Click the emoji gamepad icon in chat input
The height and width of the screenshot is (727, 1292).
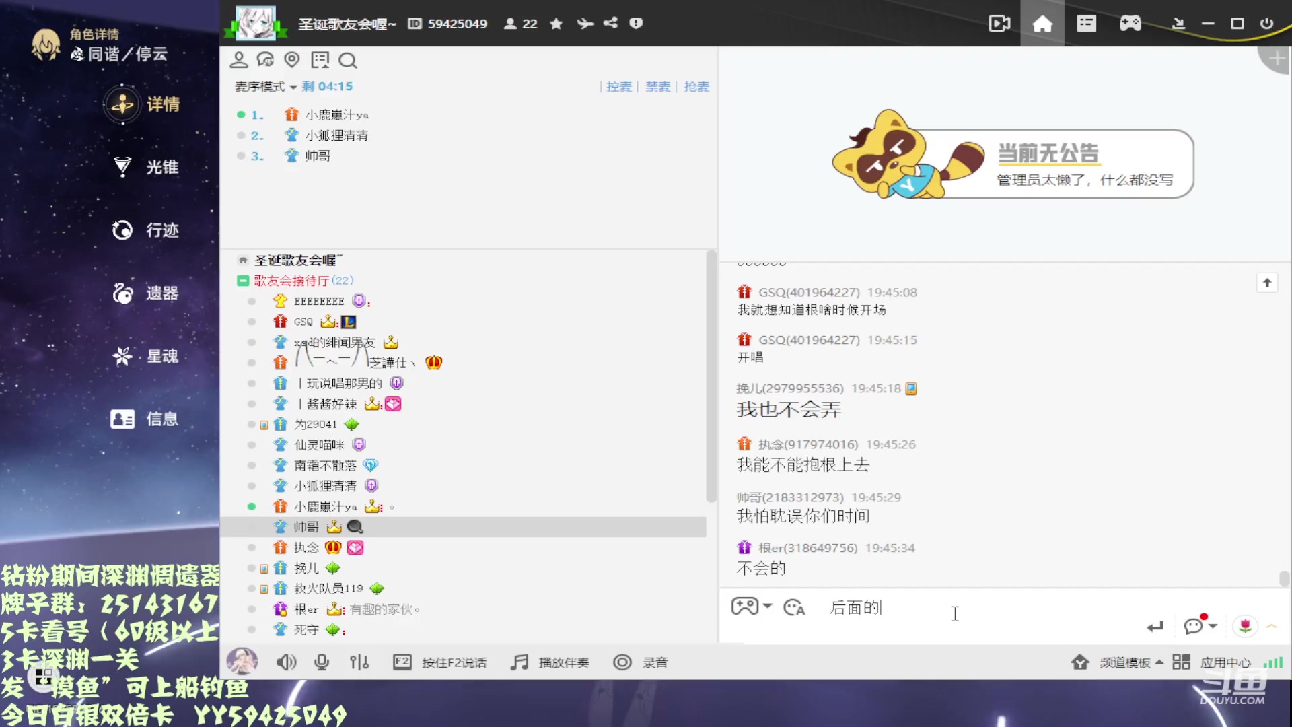745,606
